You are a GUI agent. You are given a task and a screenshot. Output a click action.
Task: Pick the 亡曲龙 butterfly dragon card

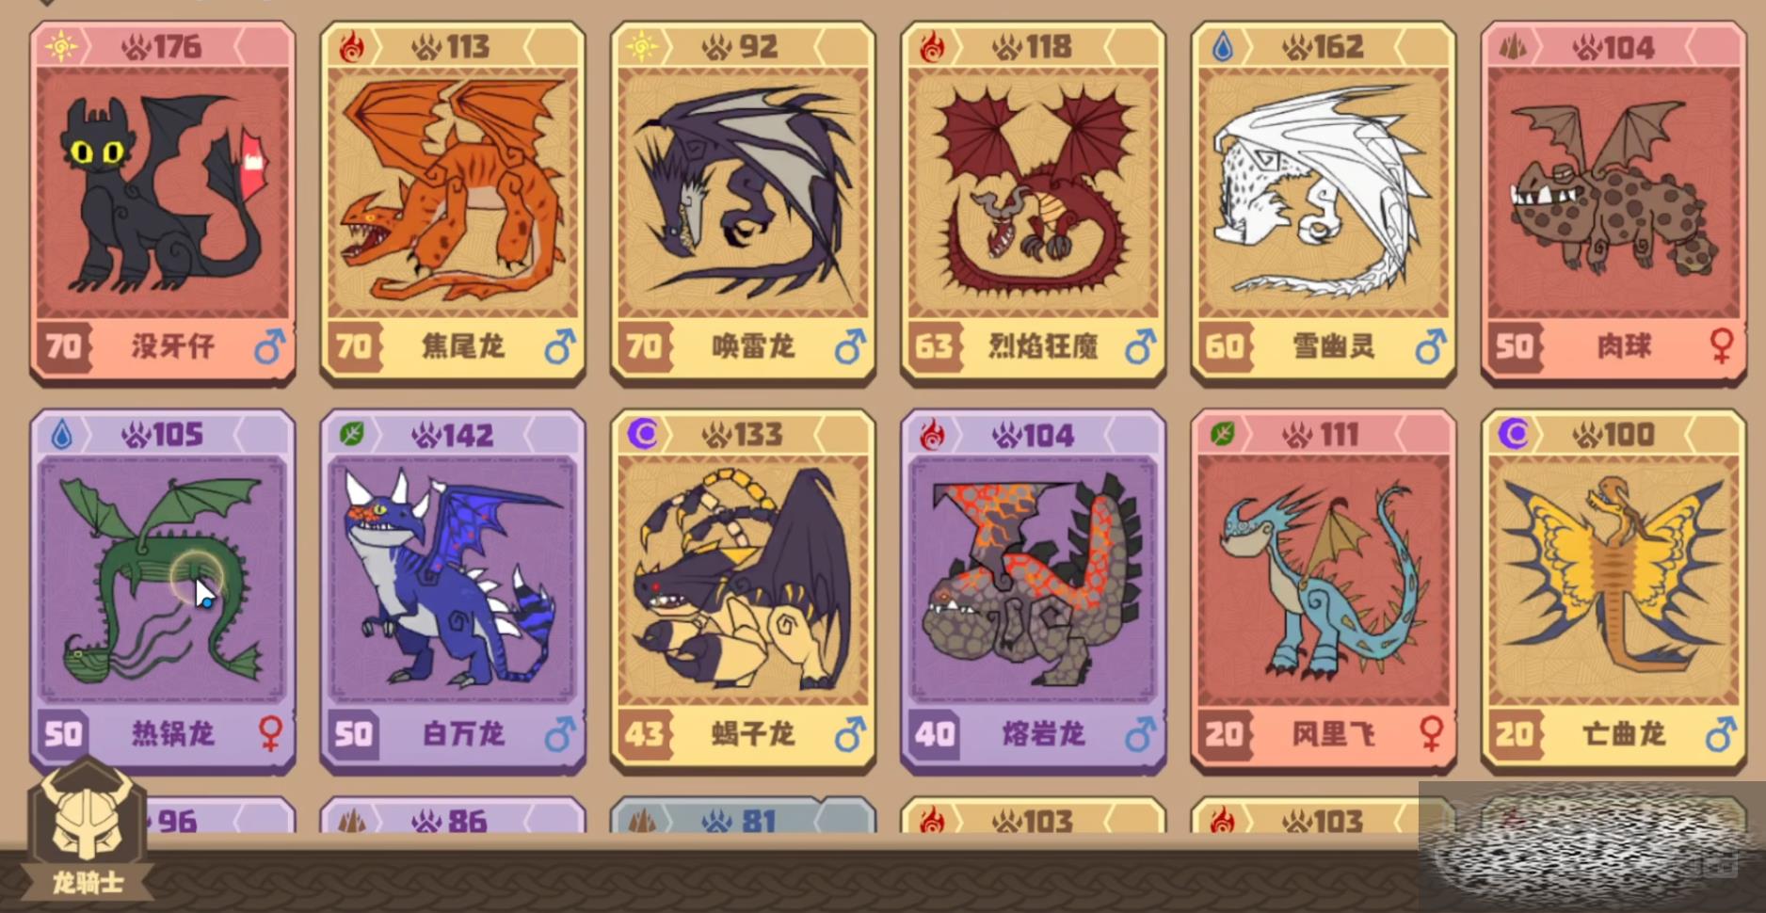[x=1614, y=590]
